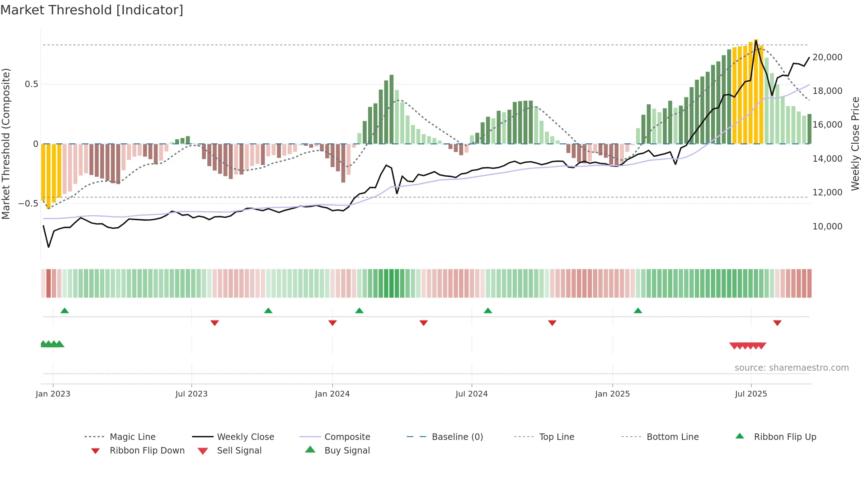Click the red Sell Signal legend triangle

click(x=203, y=451)
